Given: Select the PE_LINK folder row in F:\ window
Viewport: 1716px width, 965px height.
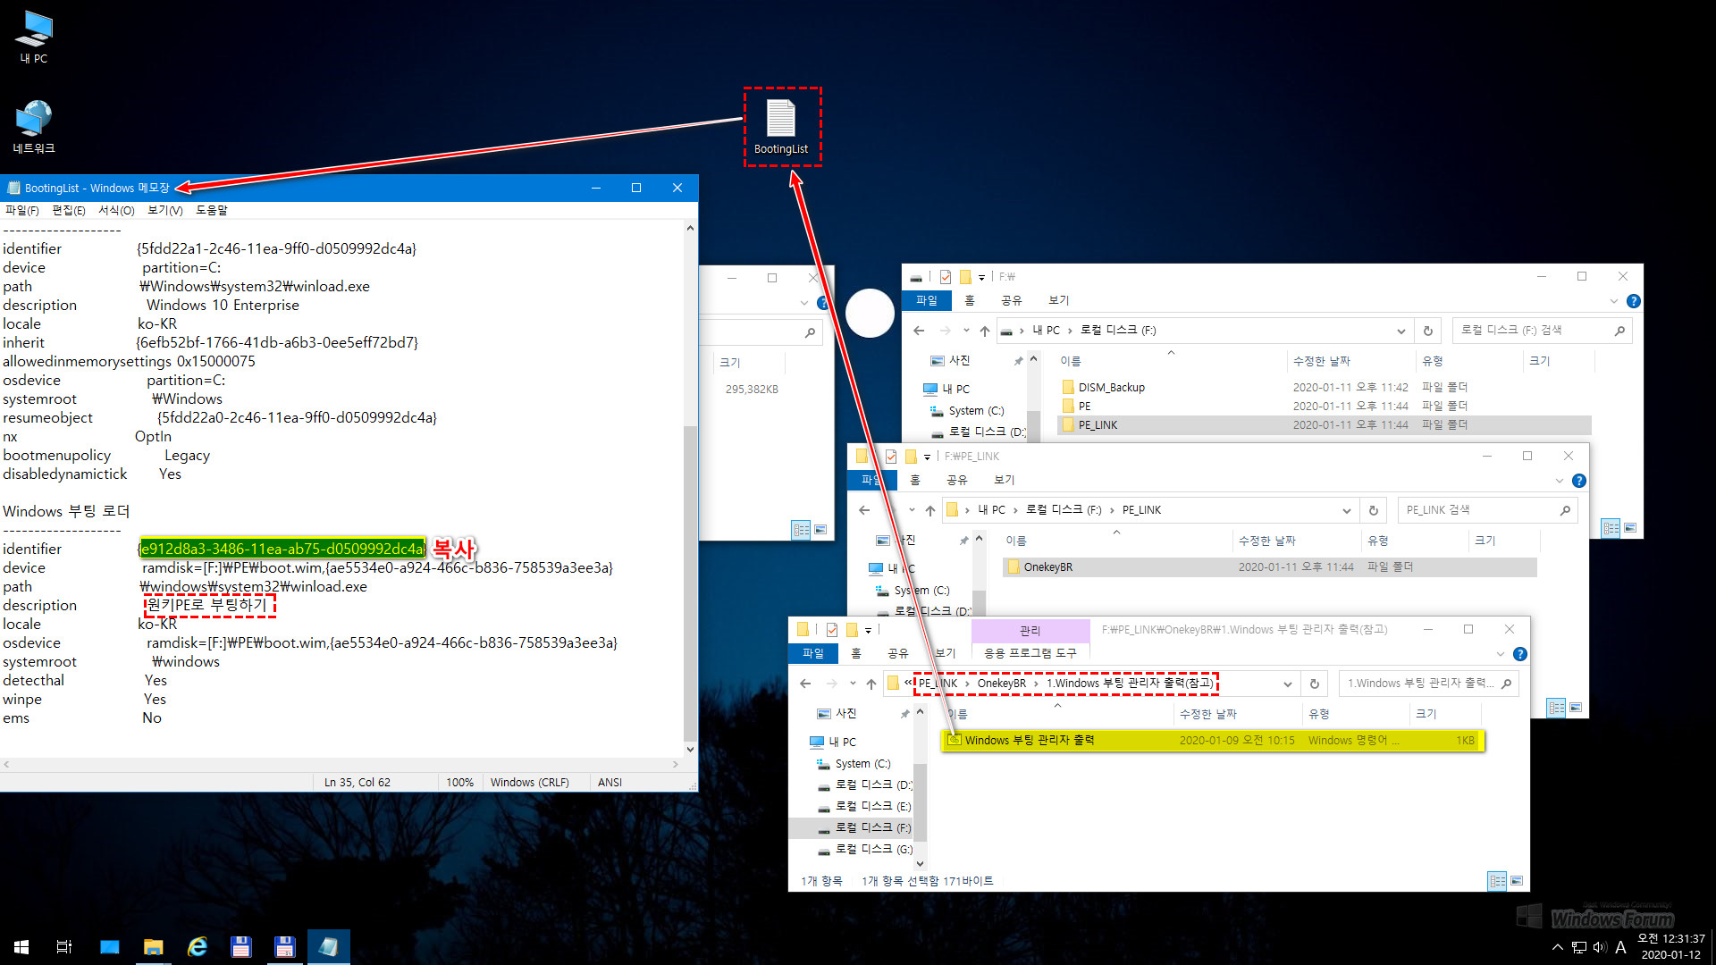Looking at the screenshot, I should 1324,425.
